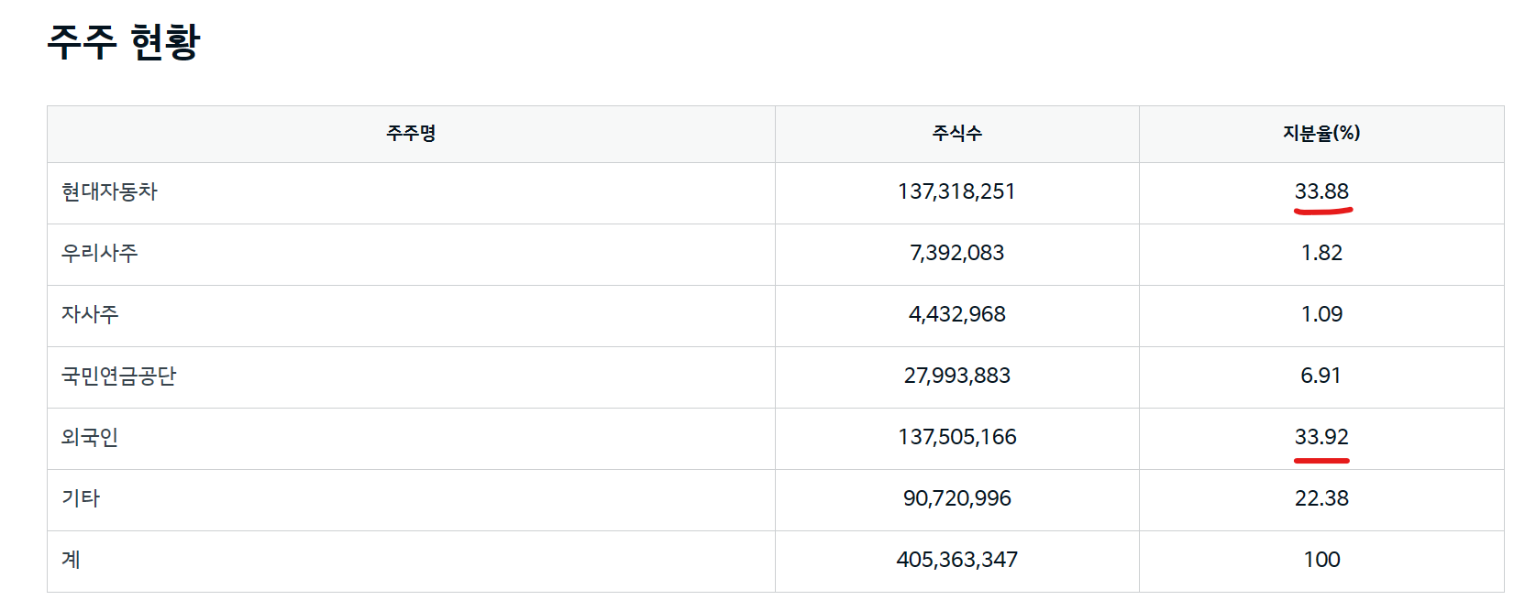Click the underlined 33.92 percentage
1536x611 pixels.
coord(1321,438)
